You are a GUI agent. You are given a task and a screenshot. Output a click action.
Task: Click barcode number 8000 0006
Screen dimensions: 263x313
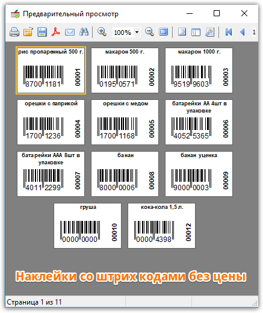click(117, 188)
